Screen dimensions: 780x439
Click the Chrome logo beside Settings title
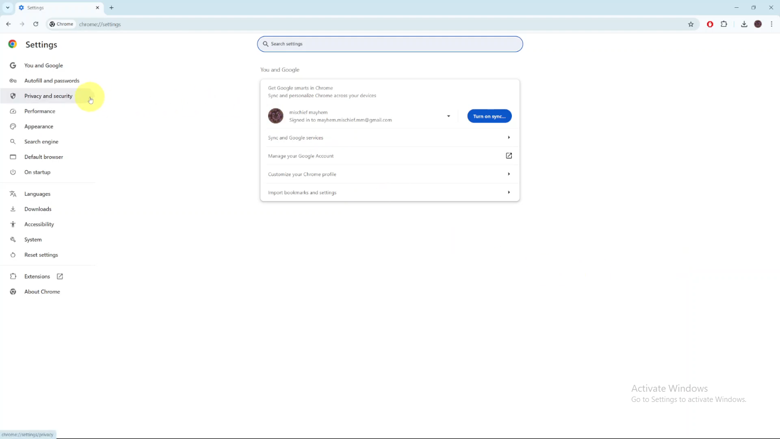coord(13,44)
